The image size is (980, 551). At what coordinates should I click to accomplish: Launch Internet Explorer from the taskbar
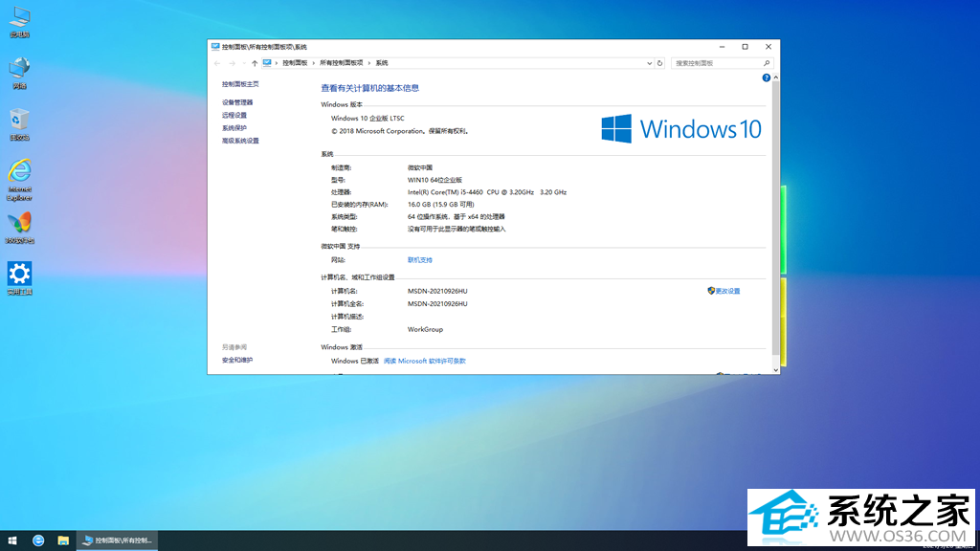click(38, 540)
